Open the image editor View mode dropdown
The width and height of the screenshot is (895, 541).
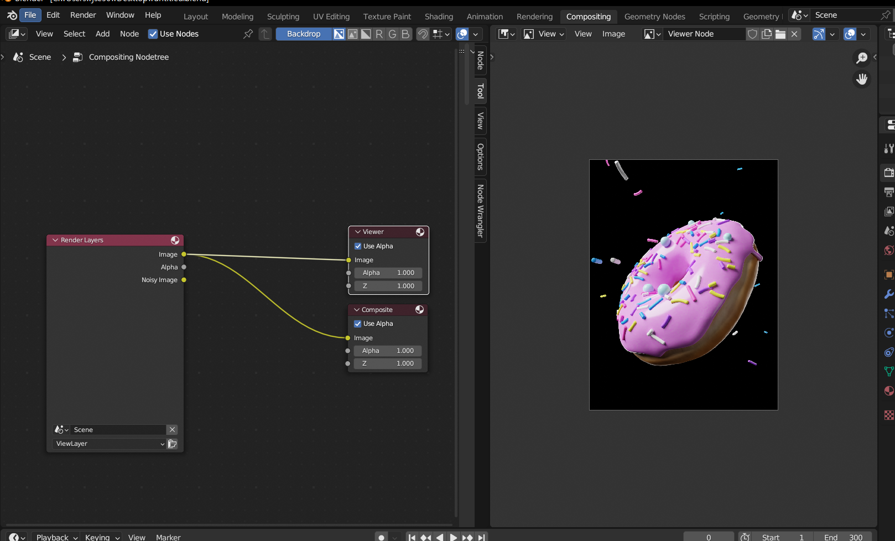click(x=544, y=34)
